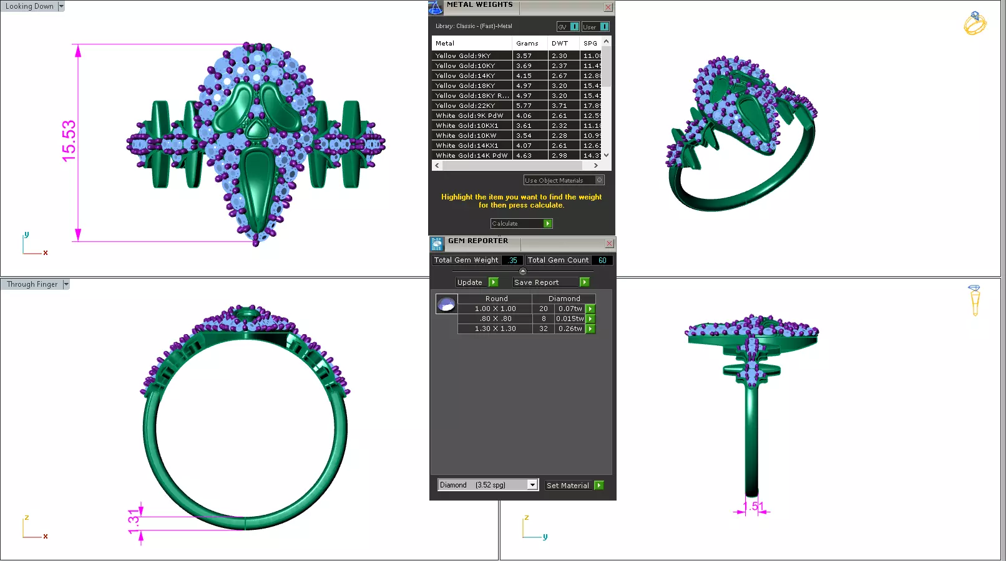Click Library: Classic - (Fast)-Metal label
1006x561 pixels.
click(x=474, y=26)
